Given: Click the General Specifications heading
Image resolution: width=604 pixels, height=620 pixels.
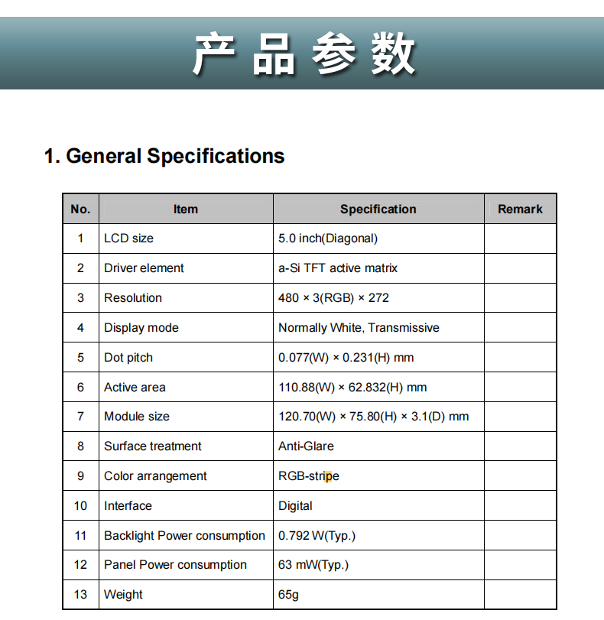Looking at the screenshot, I should pyautogui.click(x=164, y=156).
